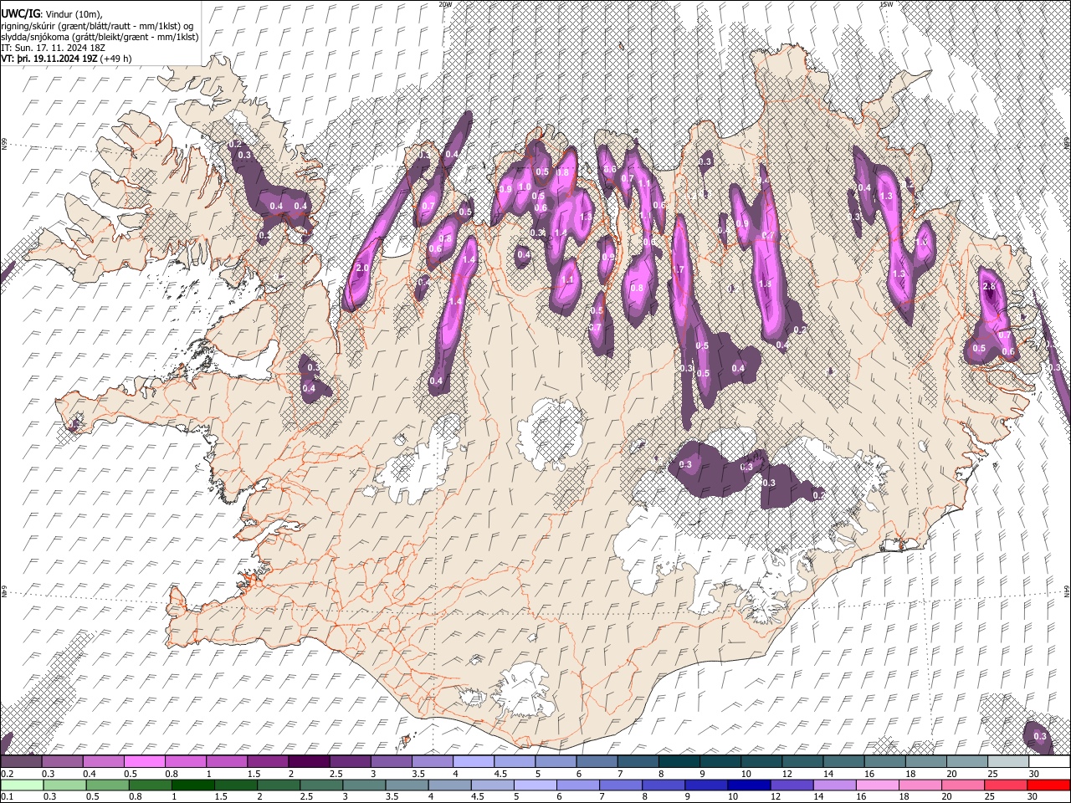
Task: Select the dark mauve 0.2 snow scale swatch
Action: 21,762
